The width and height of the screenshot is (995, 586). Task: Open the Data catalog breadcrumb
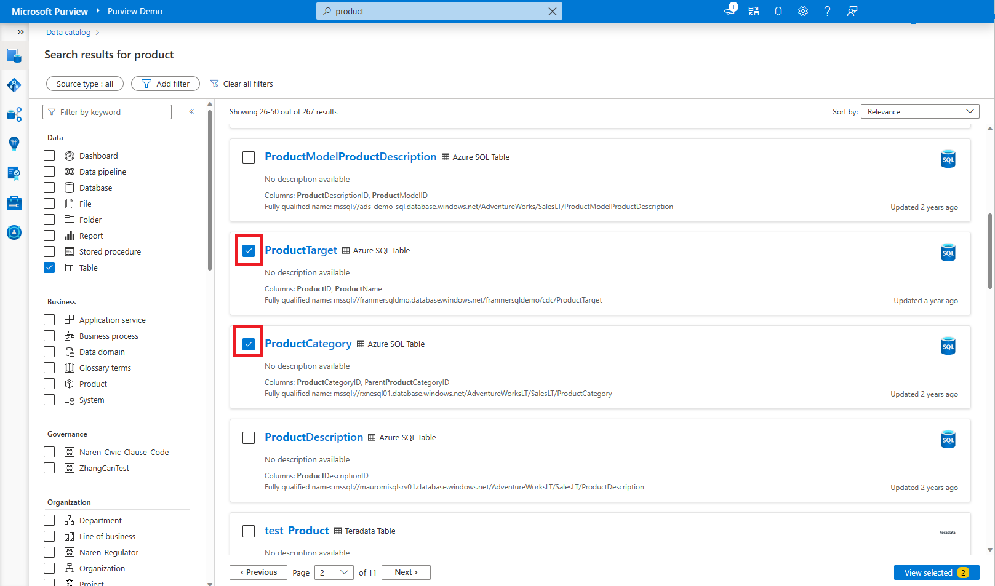coord(68,33)
